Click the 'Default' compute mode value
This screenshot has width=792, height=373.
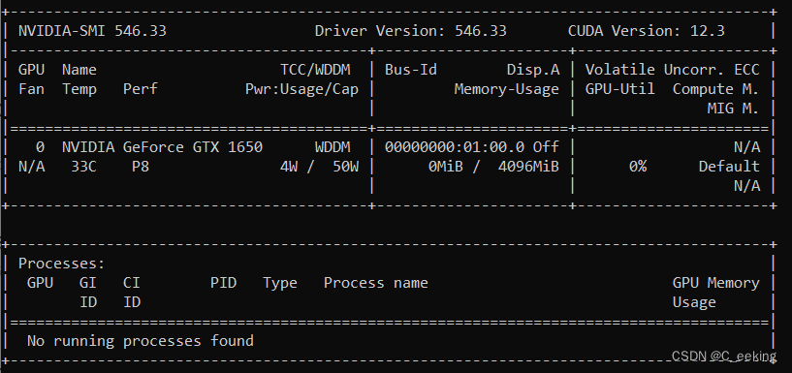click(729, 167)
